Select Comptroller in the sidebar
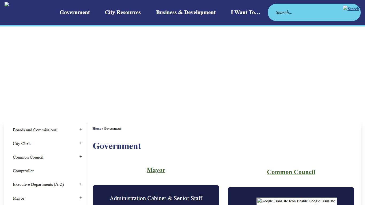Screen dimensions: 365x205 click(x=23, y=171)
